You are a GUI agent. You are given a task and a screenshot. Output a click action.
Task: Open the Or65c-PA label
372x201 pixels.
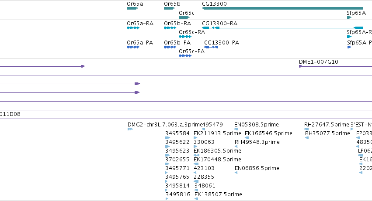192,51
